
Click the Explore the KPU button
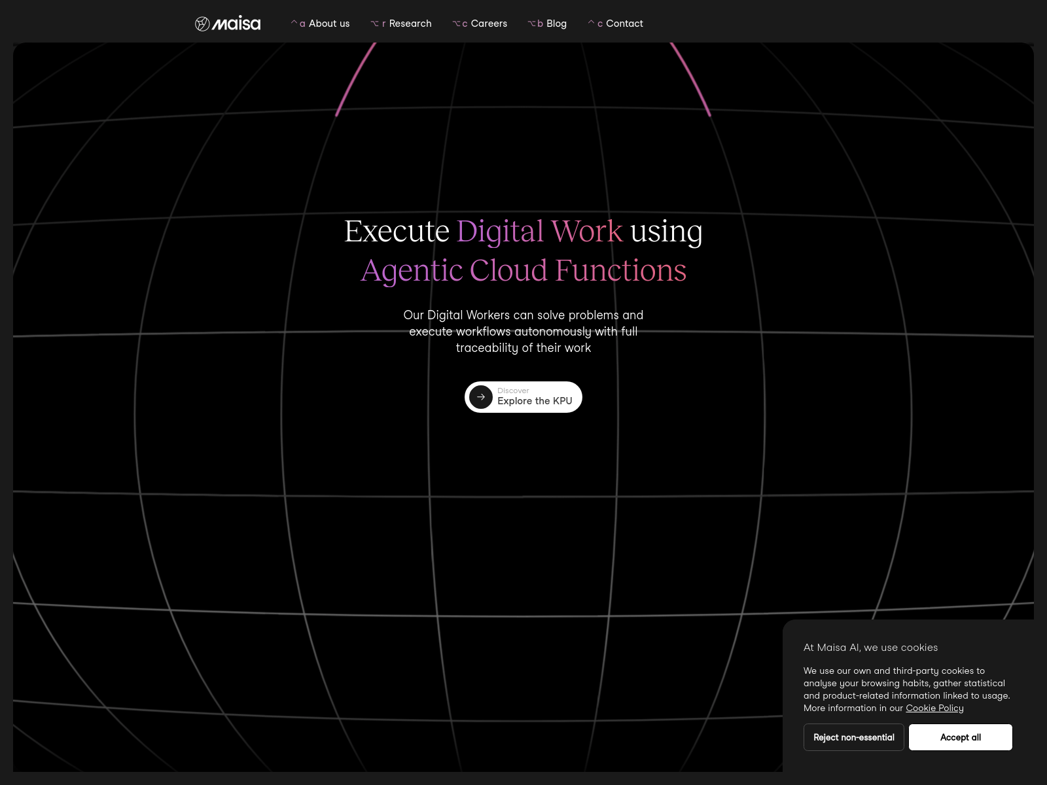coord(523,397)
